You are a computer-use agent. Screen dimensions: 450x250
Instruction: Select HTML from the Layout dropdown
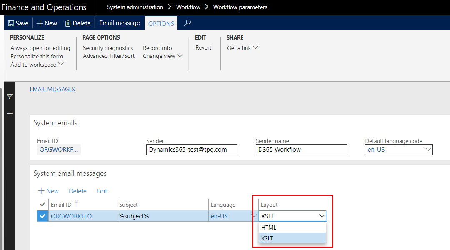[269, 227]
